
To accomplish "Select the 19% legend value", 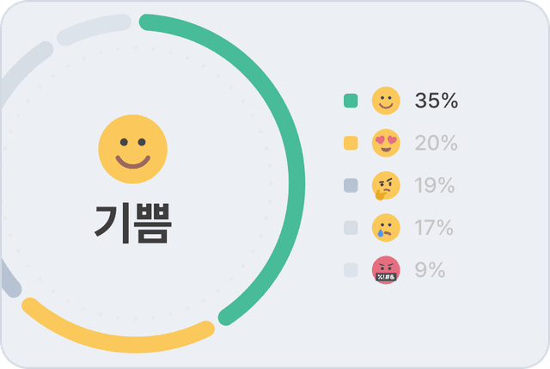I will click(x=434, y=185).
